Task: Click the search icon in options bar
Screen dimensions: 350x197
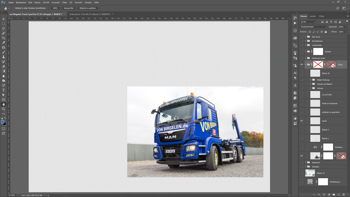Action: (338, 8)
